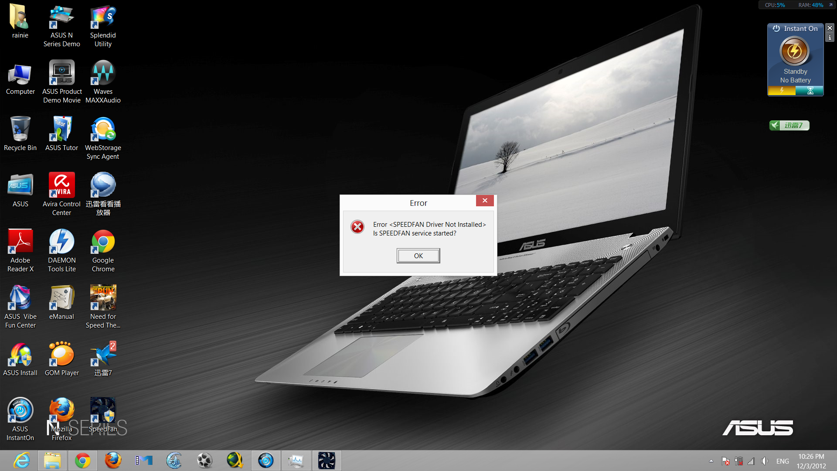The image size is (837, 471).
Task: Switch to SpeedFan fan taskbar icon
Action: pos(327,461)
